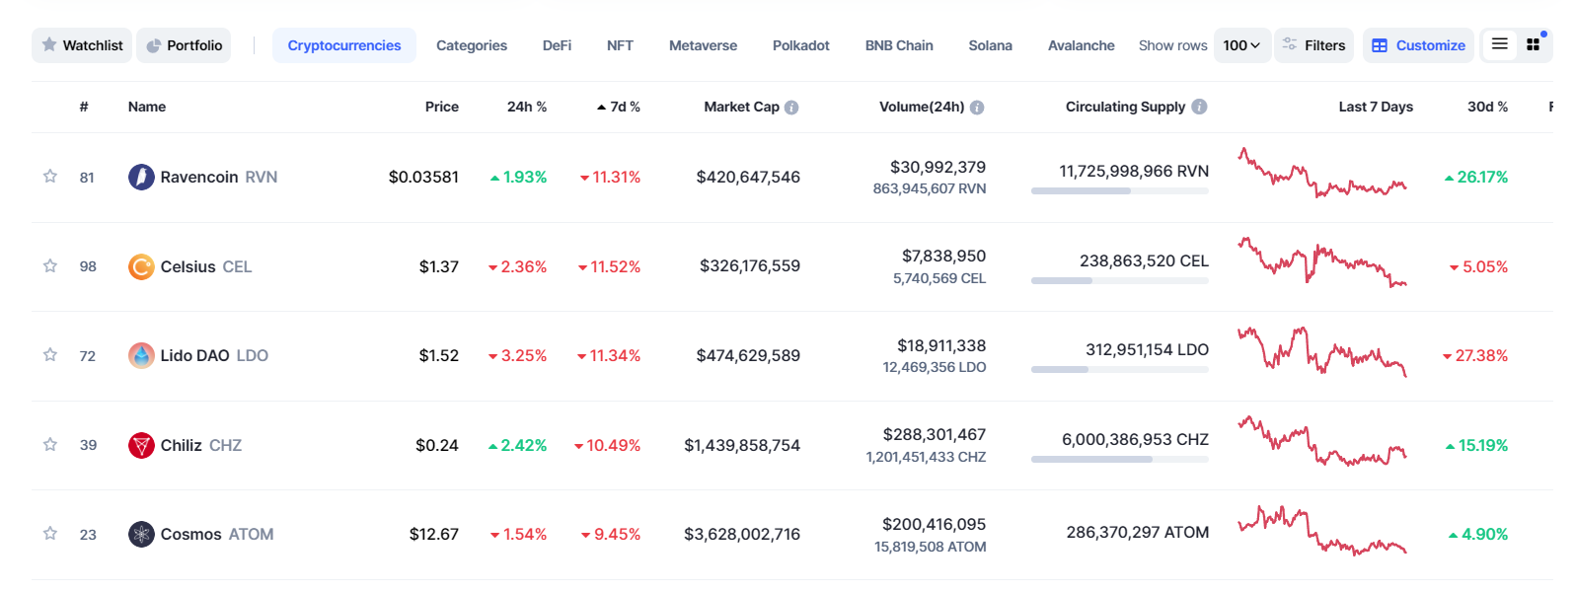Open the Show rows 100 dropdown

click(x=1241, y=45)
